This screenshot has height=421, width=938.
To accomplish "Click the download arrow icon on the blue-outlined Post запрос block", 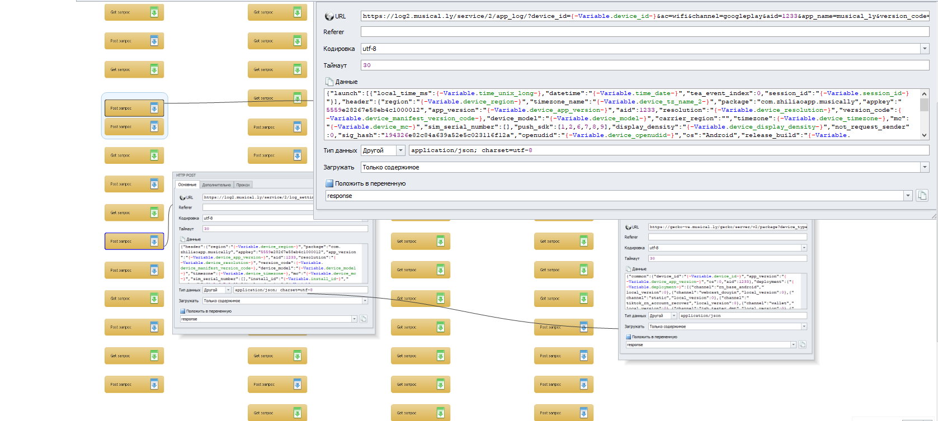I will 154,242.
